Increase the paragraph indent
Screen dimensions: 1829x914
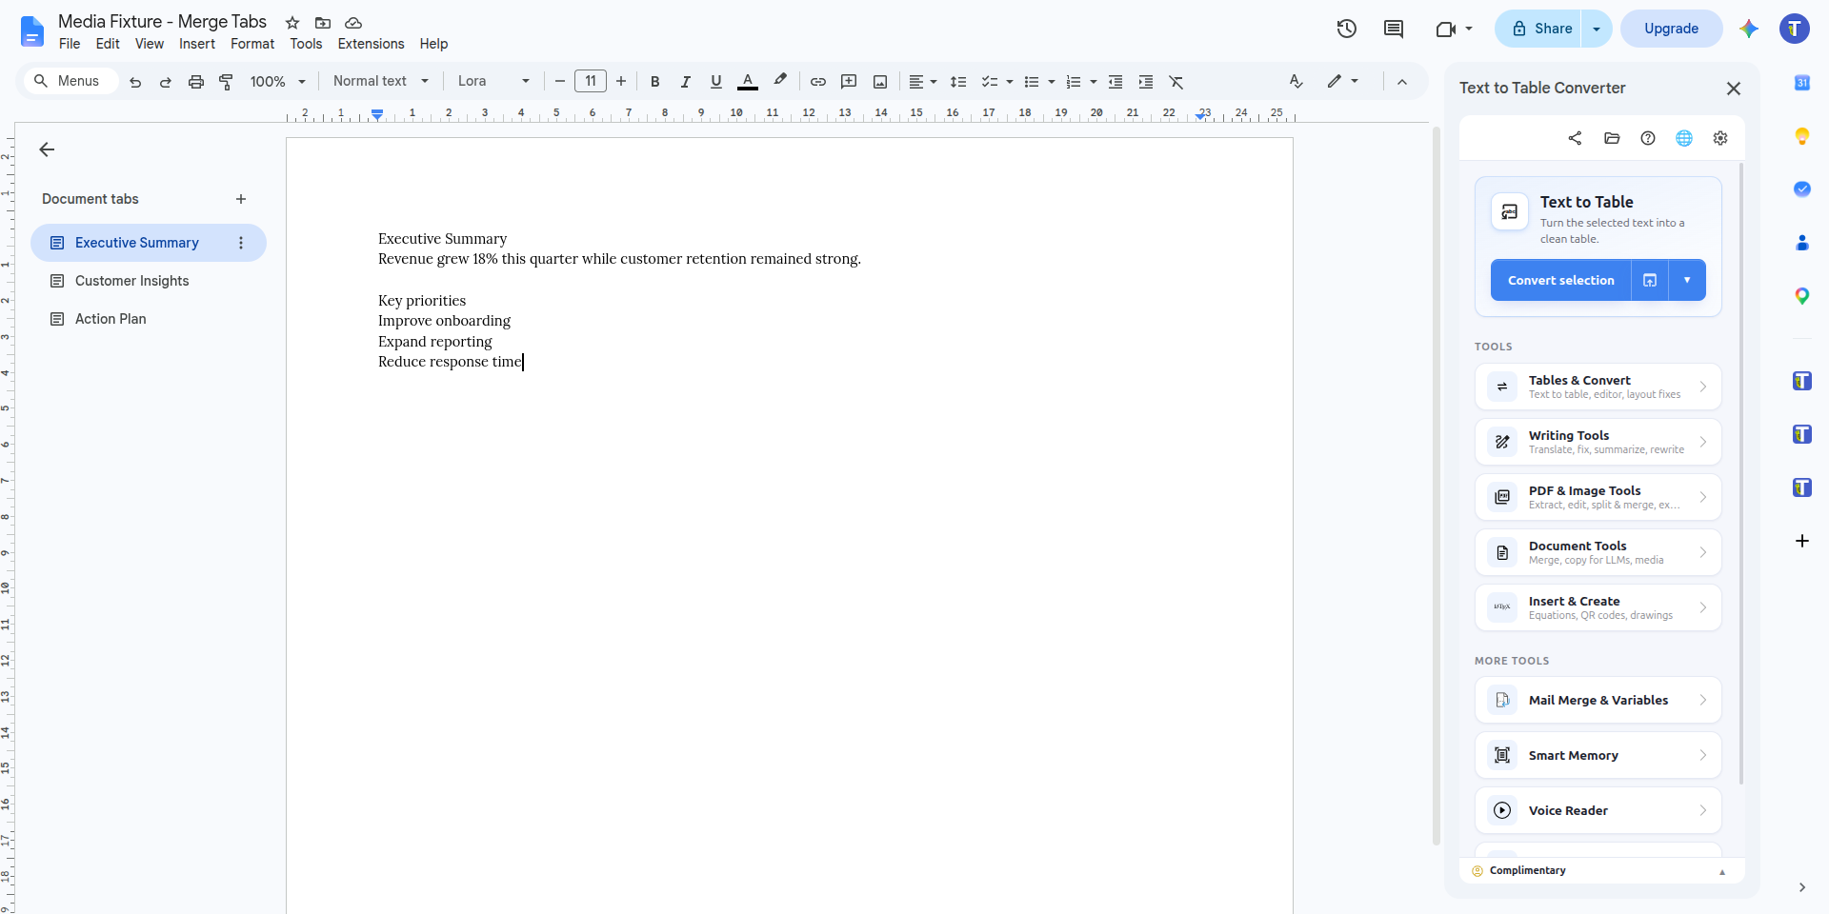1146,82
